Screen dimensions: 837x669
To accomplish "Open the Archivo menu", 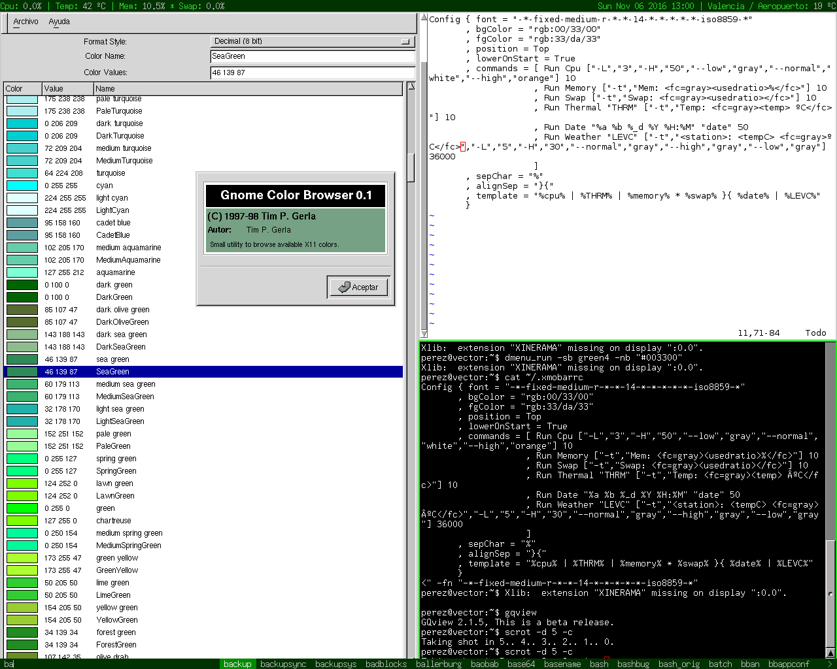I will (26, 22).
